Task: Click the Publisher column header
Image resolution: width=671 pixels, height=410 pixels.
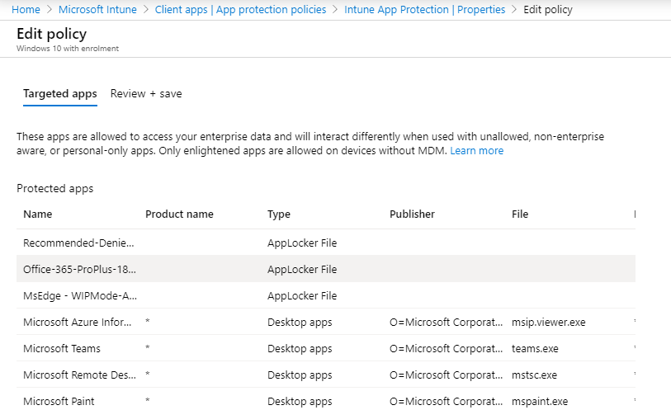Action: pos(412,214)
